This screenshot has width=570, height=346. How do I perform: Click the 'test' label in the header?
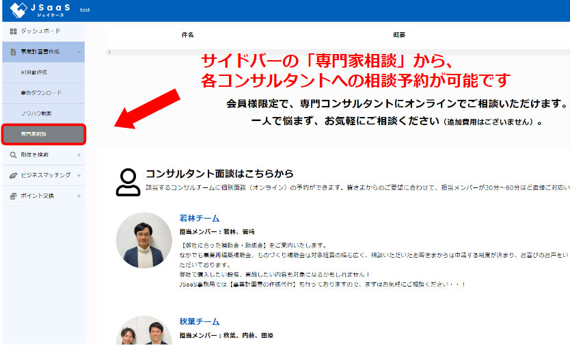click(85, 10)
